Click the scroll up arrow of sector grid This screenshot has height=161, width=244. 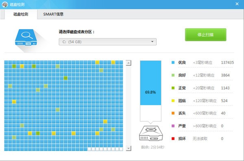[x=129, y=63]
